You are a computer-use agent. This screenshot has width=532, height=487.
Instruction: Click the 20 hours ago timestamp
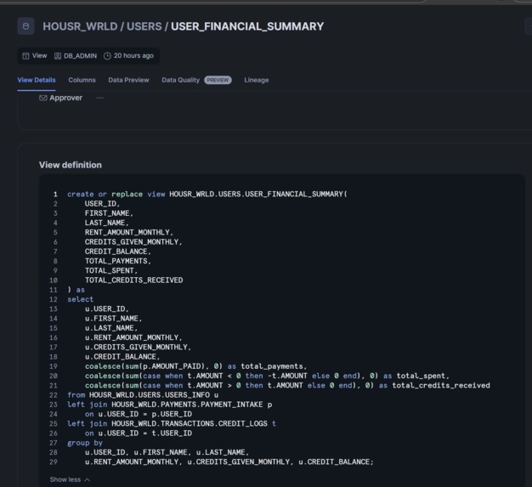(x=133, y=55)
